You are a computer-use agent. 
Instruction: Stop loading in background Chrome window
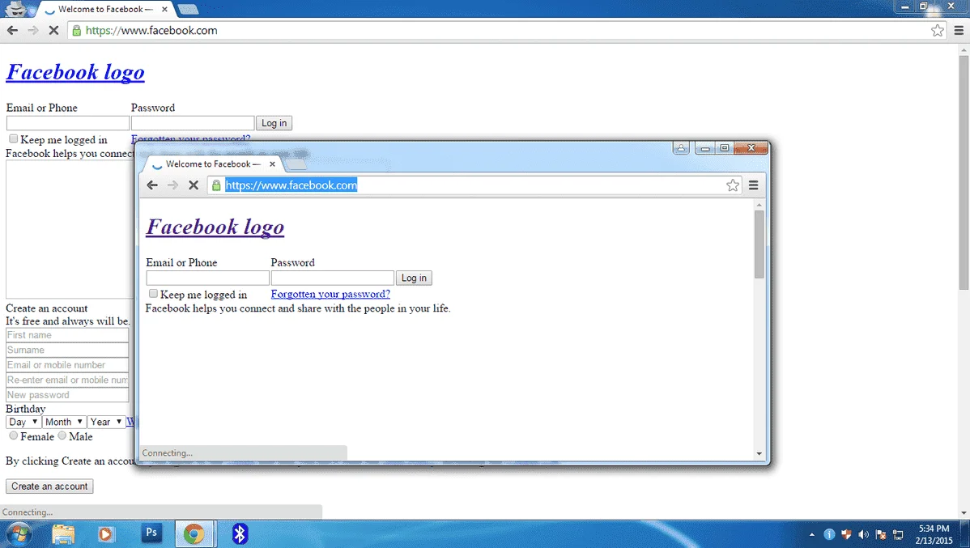(53, 30)
